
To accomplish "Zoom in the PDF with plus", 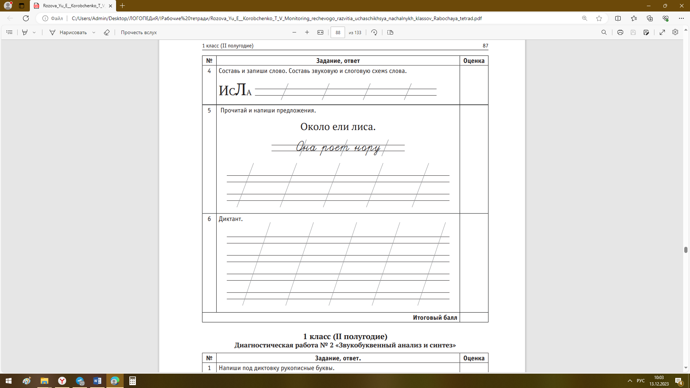I will pos(307,32).
